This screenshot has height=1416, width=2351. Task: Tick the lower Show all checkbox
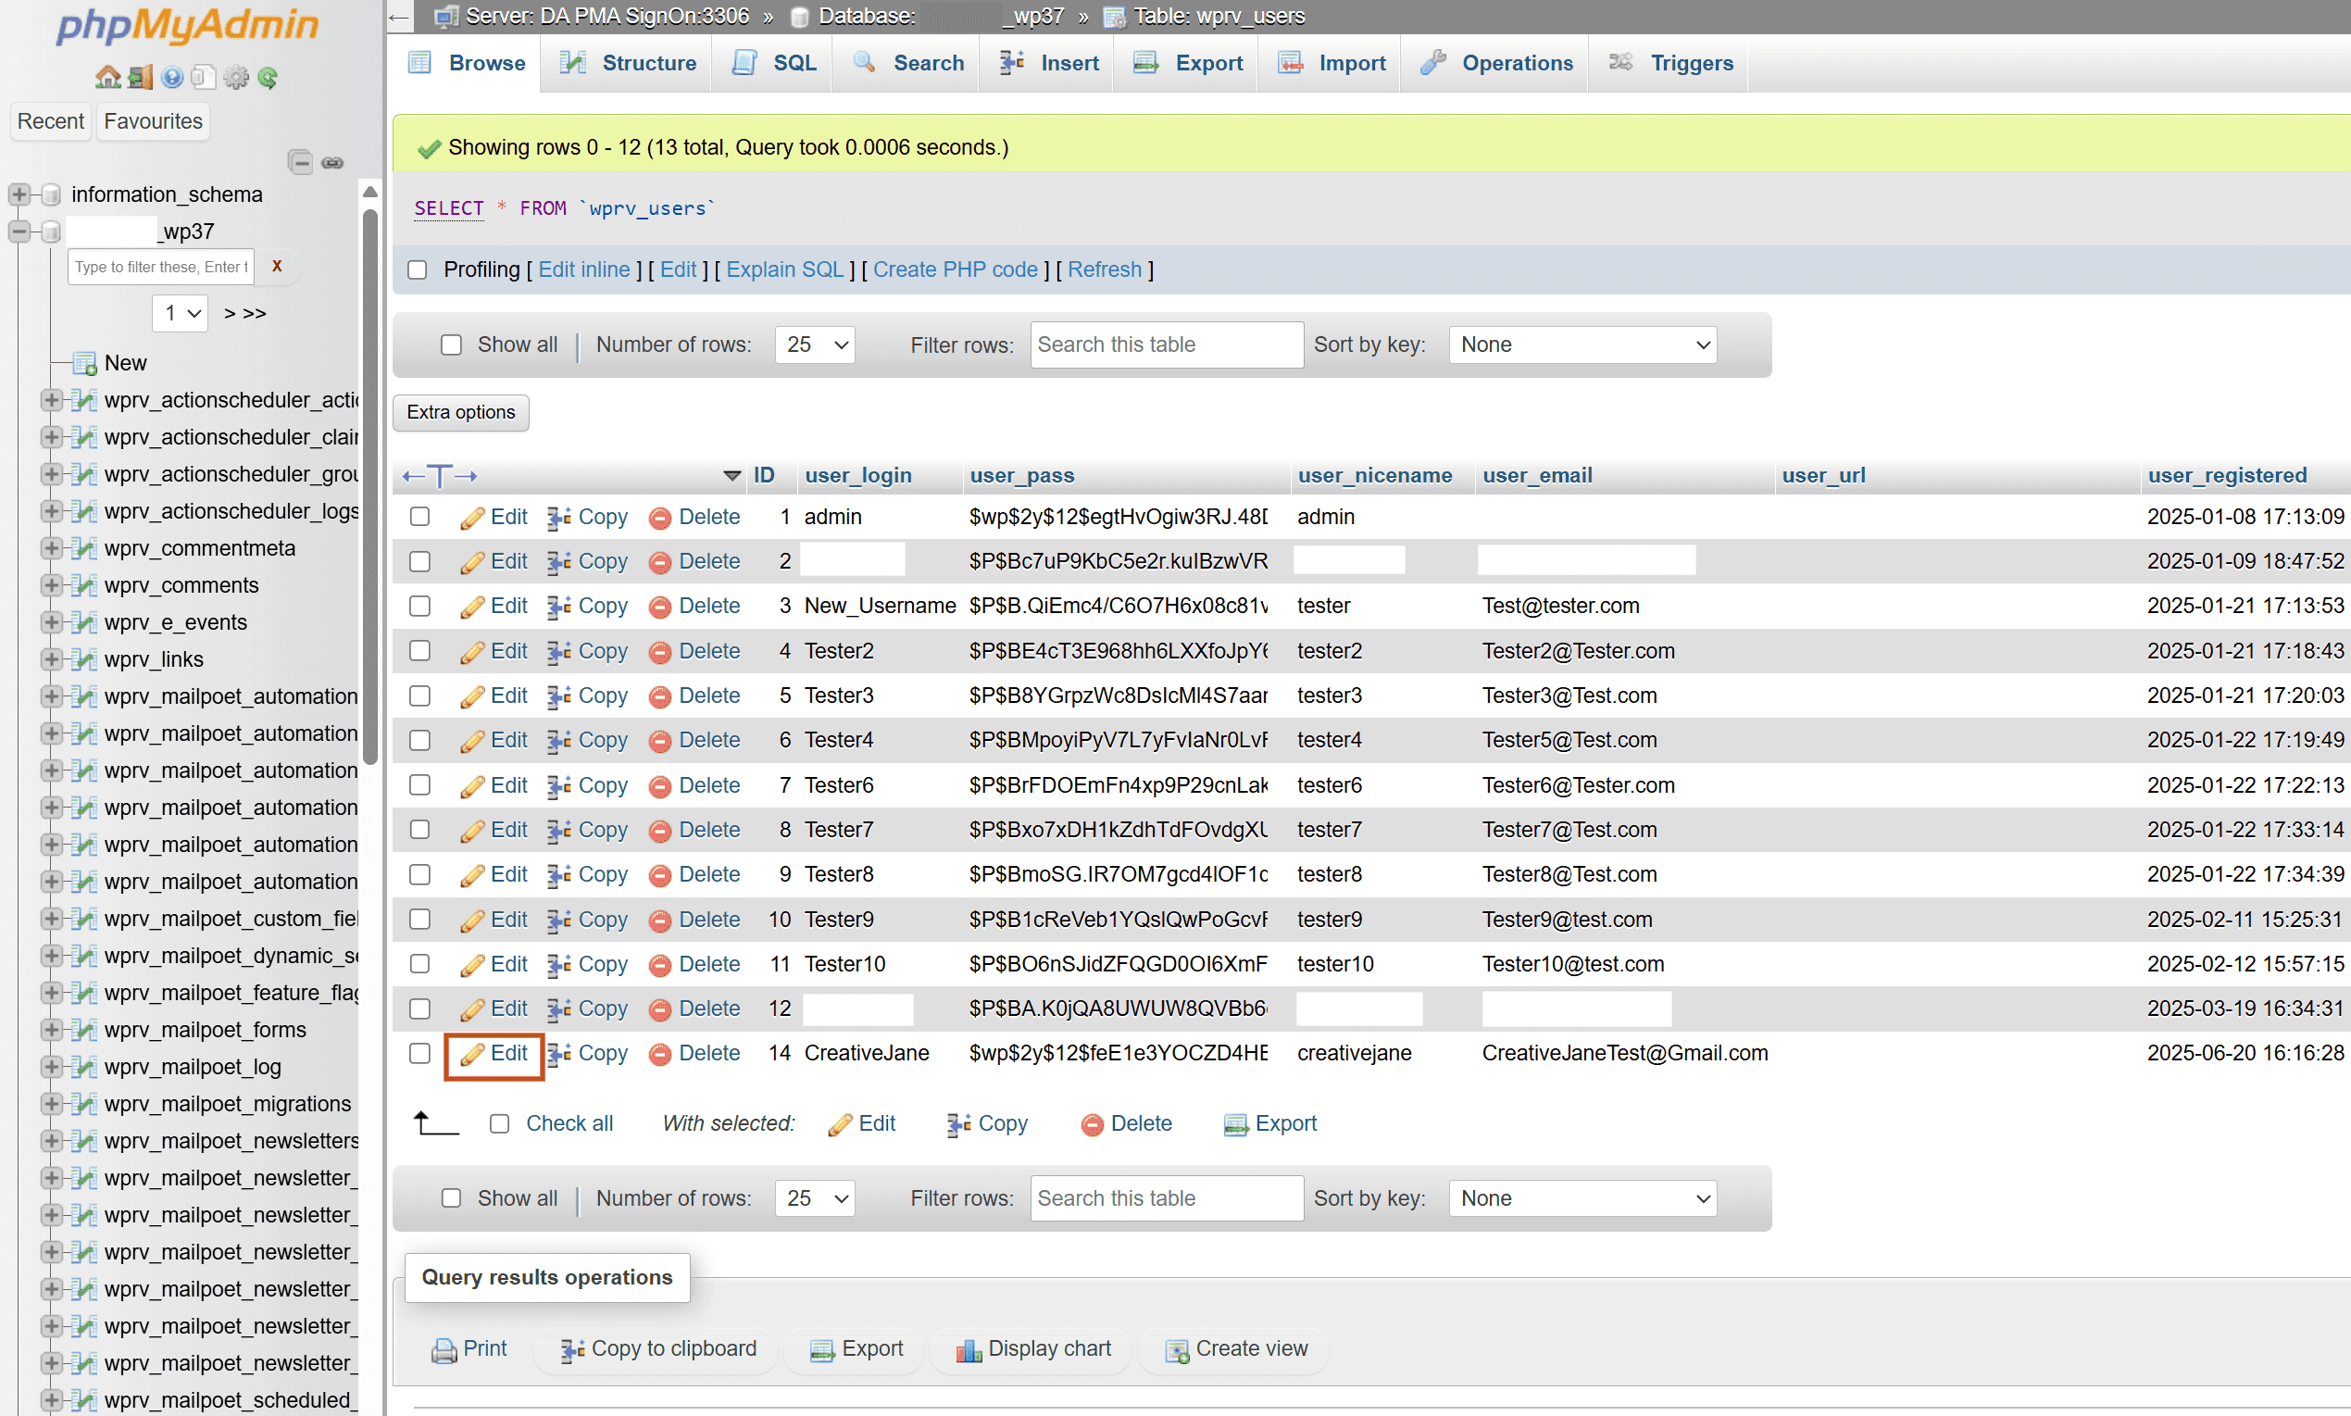[451, 1198]
